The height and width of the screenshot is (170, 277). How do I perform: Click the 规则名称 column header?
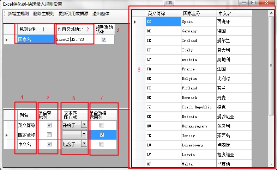[36, 29]
